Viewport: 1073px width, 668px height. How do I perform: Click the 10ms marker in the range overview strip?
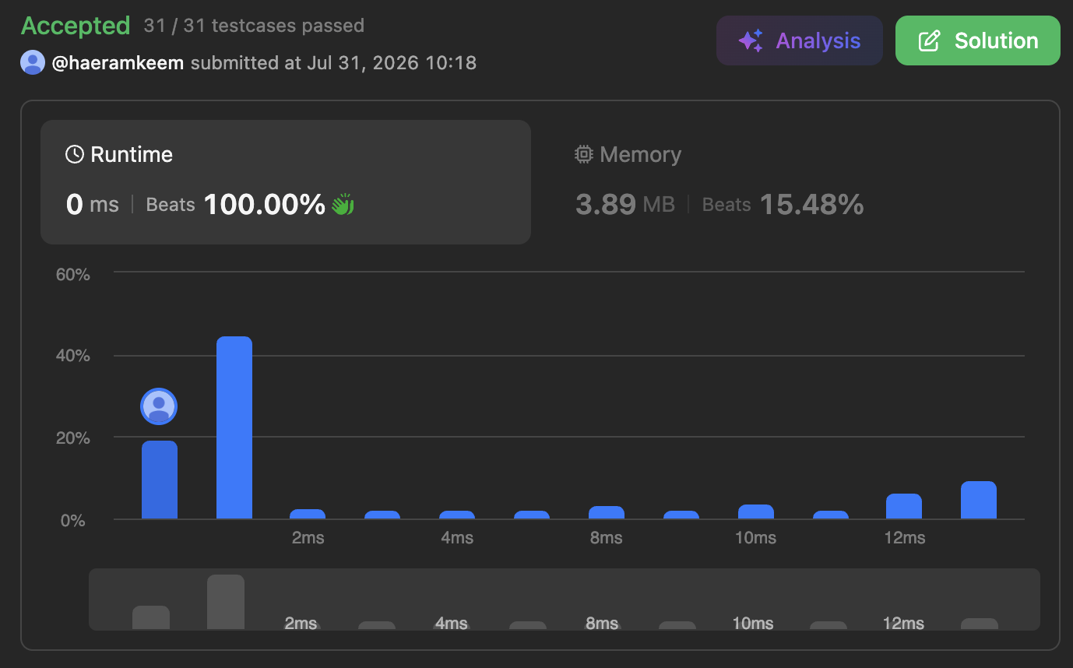point(753,623)
